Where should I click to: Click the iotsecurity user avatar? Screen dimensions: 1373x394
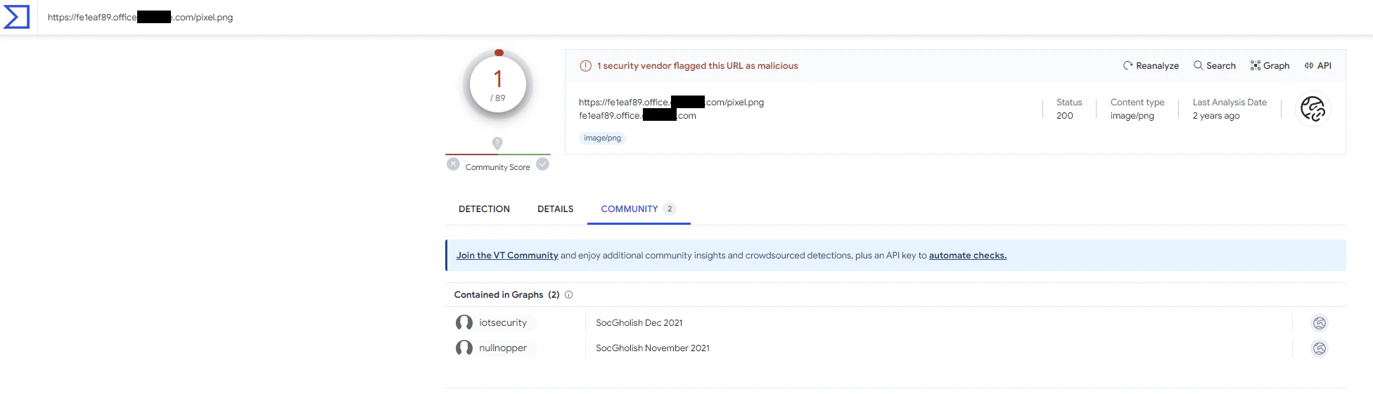(x=464, y=323)
